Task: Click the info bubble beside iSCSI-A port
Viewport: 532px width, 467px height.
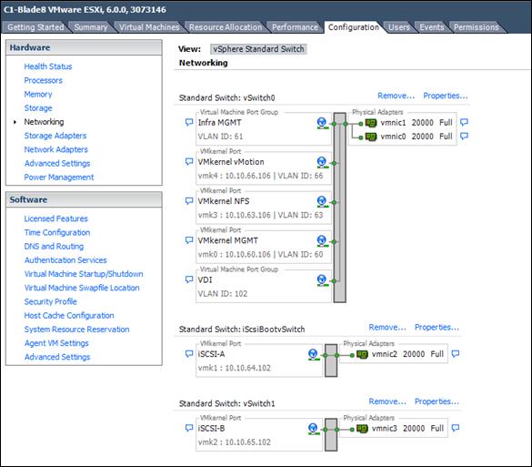Action: 189,354
